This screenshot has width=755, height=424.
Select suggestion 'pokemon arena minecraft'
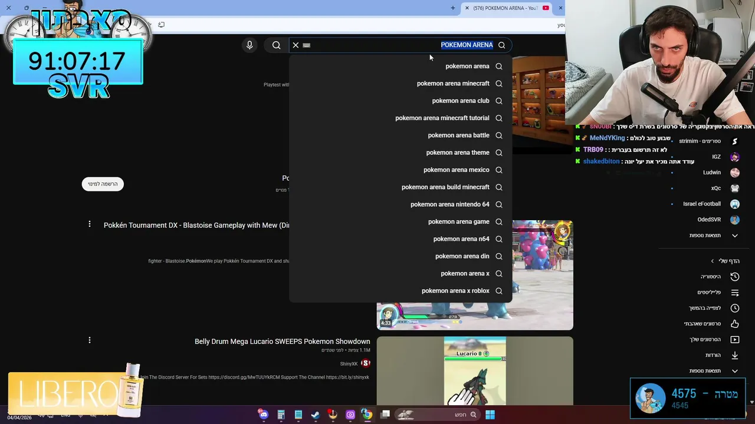pyautogui.click(x=401, y=84)
